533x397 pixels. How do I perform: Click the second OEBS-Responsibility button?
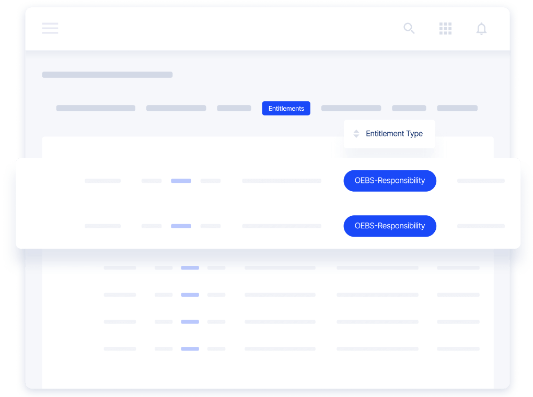[x=389, y=226]
